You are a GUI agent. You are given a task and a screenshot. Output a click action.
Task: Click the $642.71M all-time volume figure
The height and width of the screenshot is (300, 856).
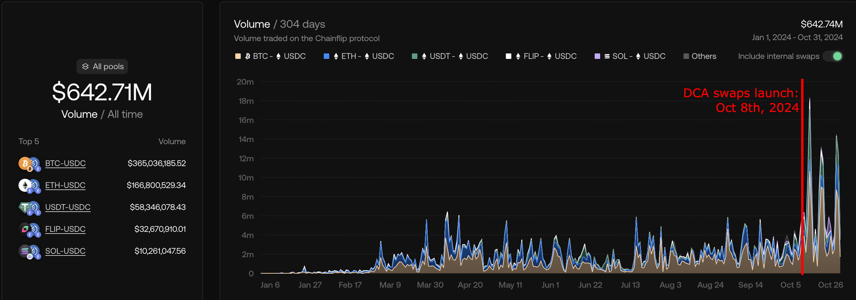(102, 92)
